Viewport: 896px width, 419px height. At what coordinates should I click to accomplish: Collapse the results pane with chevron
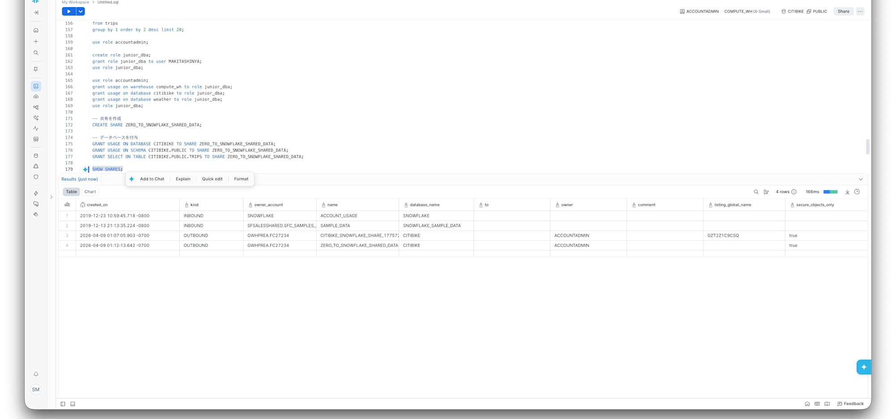pos(861,179)
